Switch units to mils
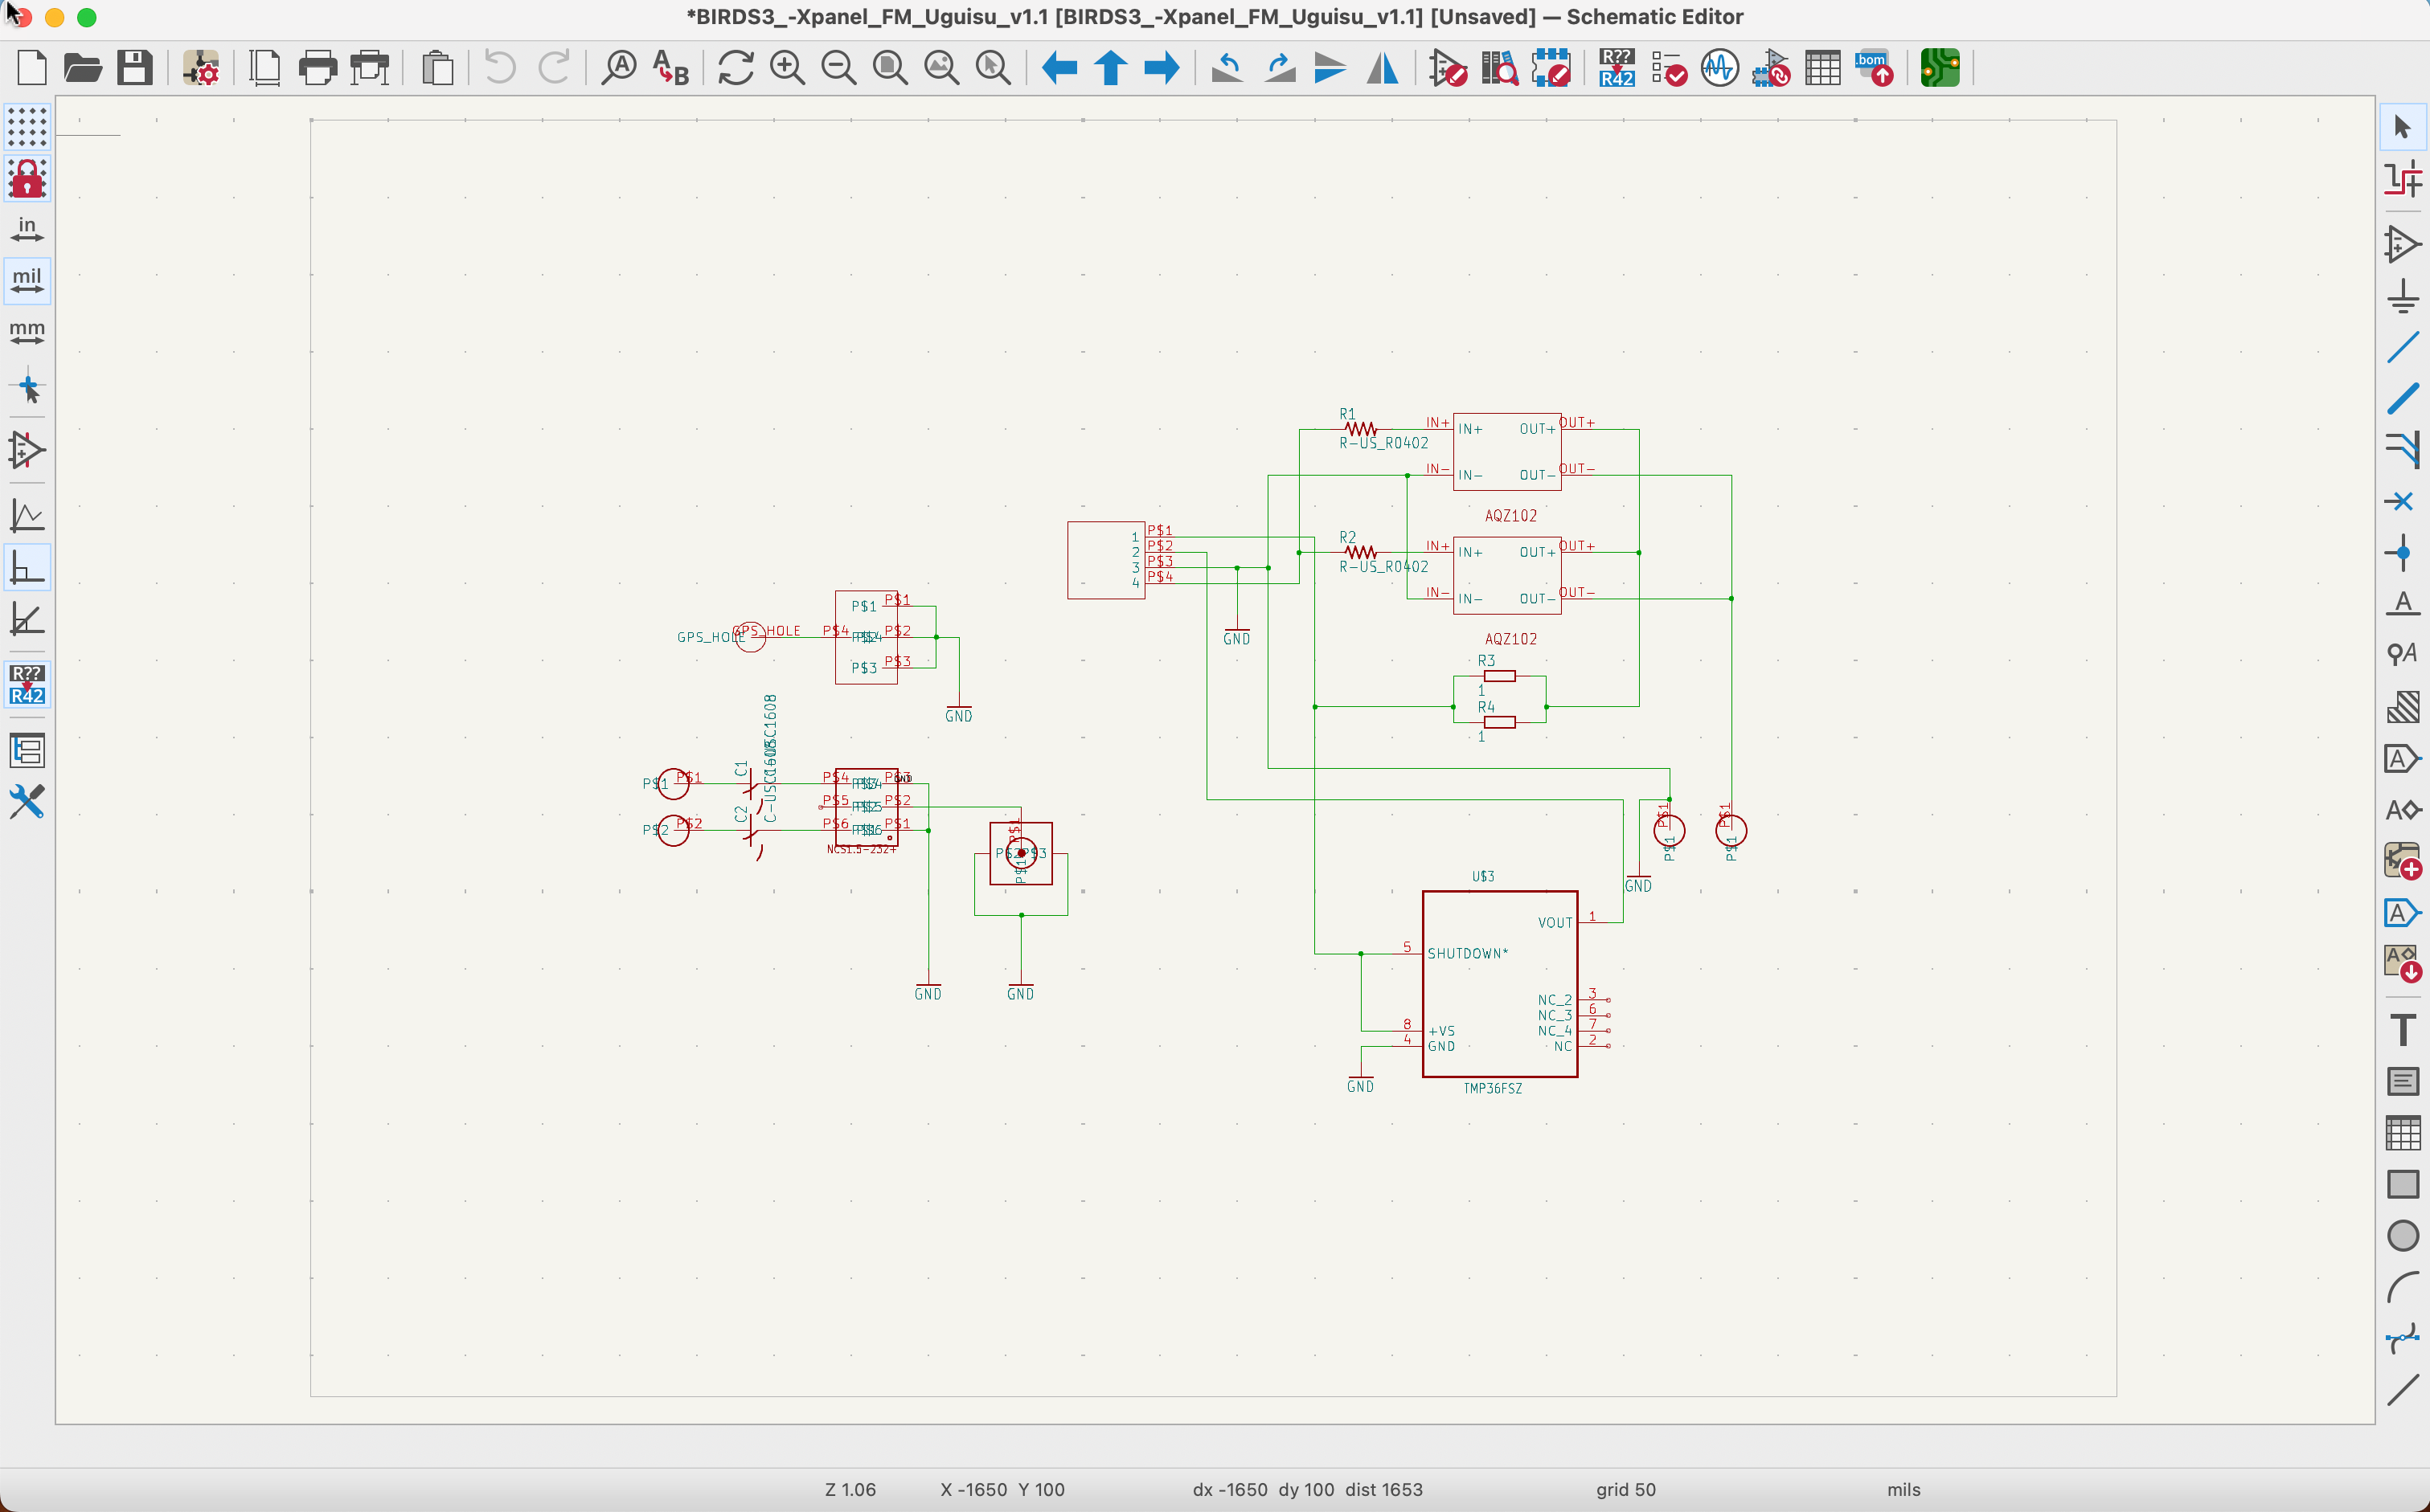The width and height of the screenshot is (2430, 1512). pos(27,281)
